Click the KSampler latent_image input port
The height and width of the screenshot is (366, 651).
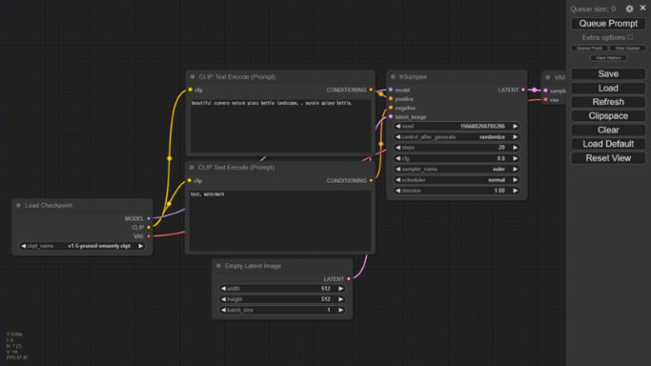pos(391,117)
